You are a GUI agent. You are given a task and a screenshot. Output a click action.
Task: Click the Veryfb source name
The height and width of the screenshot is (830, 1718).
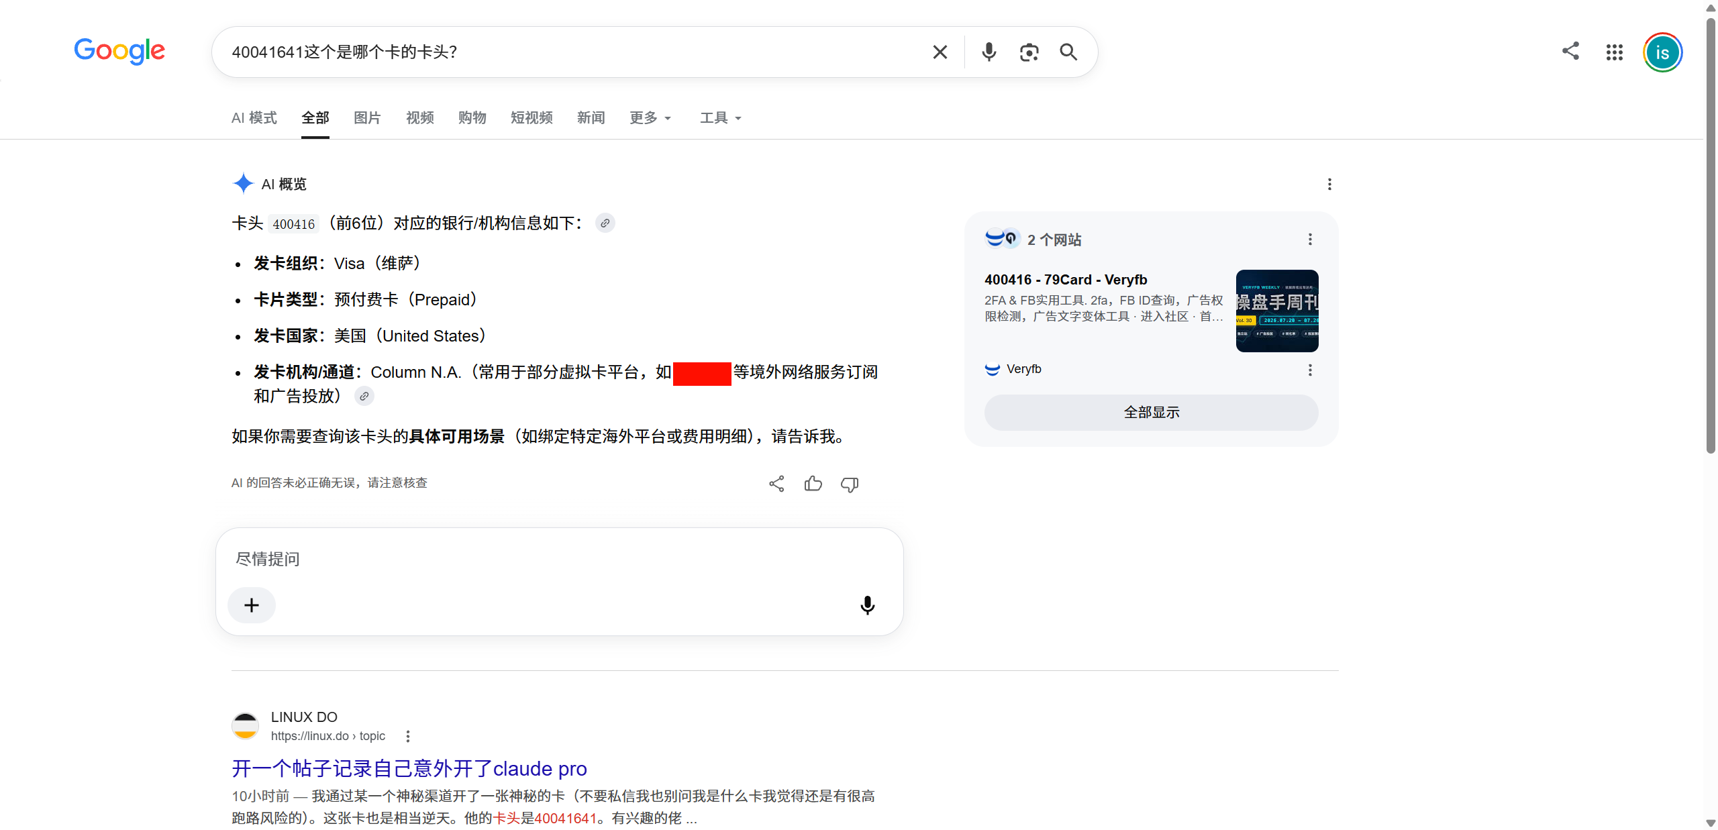(x=1024, y=370)
